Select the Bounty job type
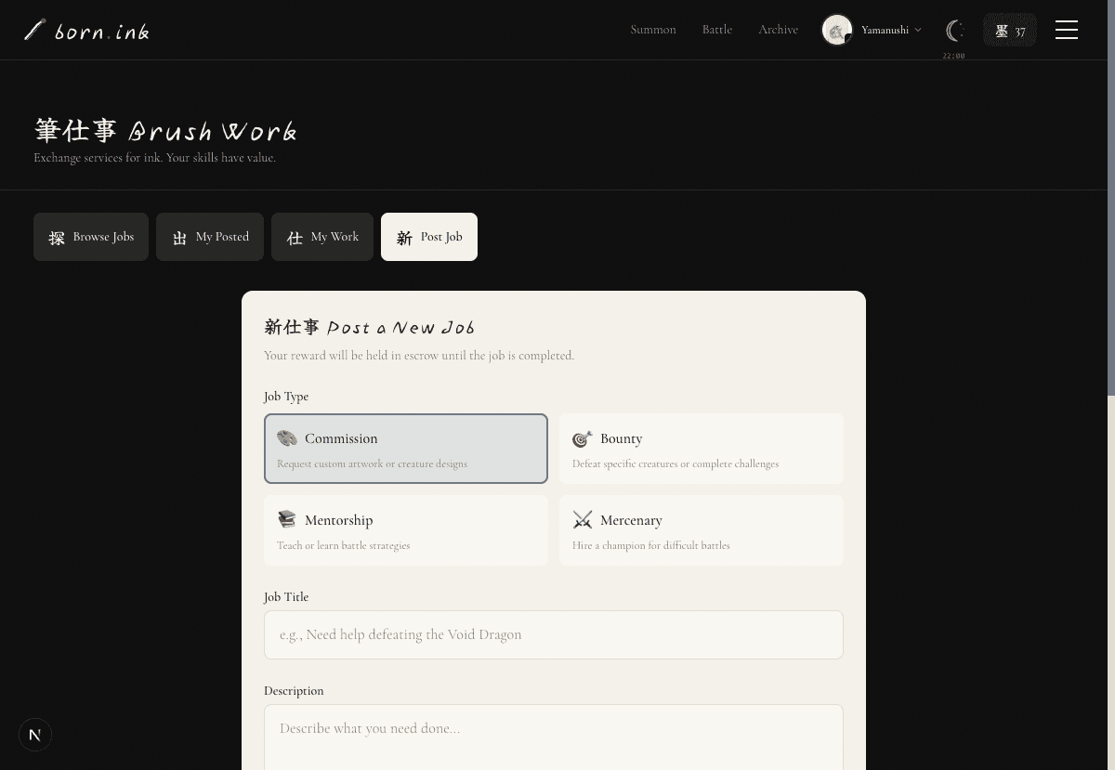Screen dimensions: 1115x770 [702, 449]
